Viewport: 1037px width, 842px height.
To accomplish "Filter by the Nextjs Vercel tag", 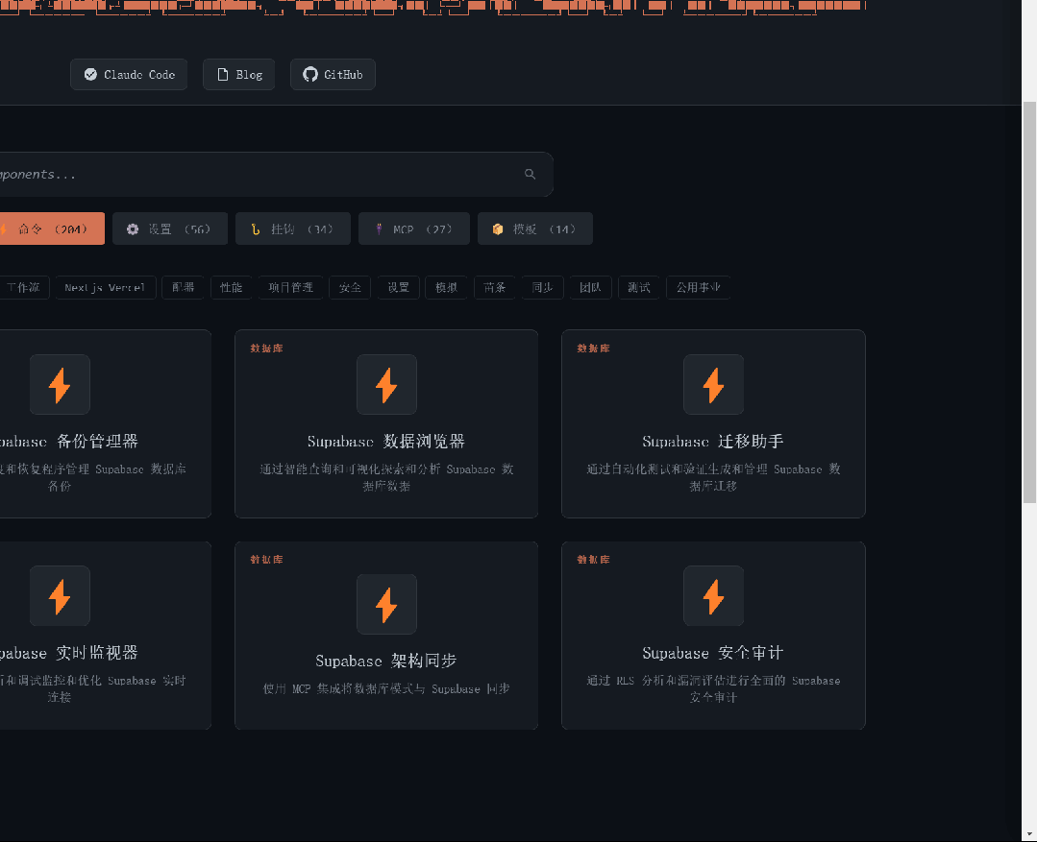I will point(105,287).
